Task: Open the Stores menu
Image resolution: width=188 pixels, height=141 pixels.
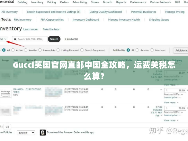Action: 95,2
